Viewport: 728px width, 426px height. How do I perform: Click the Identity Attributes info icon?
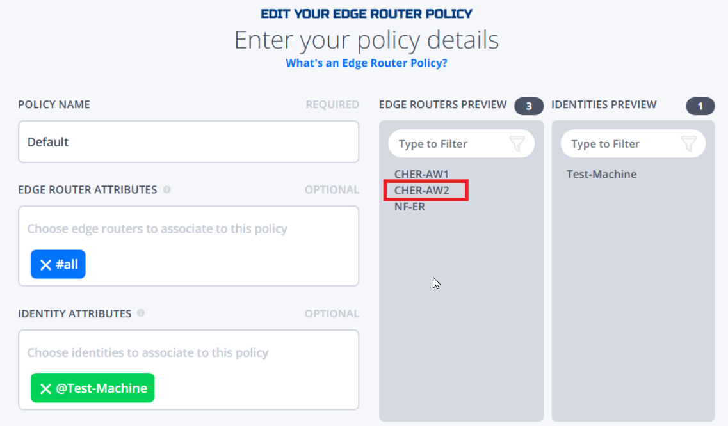point(141,313)
